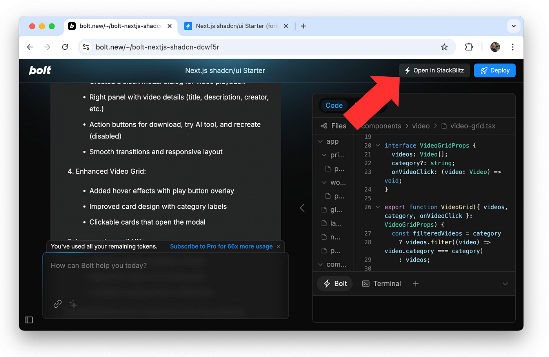Viewport: 549px width, 357px height.
Task: Click 'Smooth transitions and responsive layout' bullet
Action: coord(156,152)
